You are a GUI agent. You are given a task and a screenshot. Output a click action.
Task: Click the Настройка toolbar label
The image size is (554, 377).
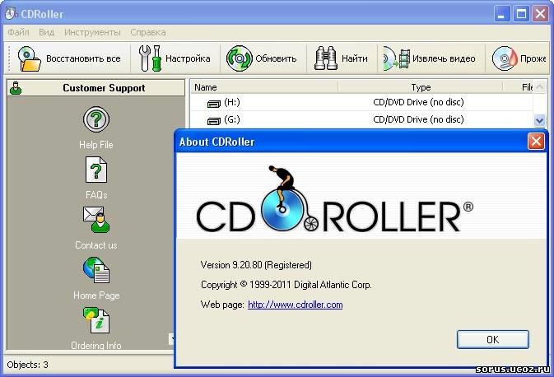click(188, 58)
